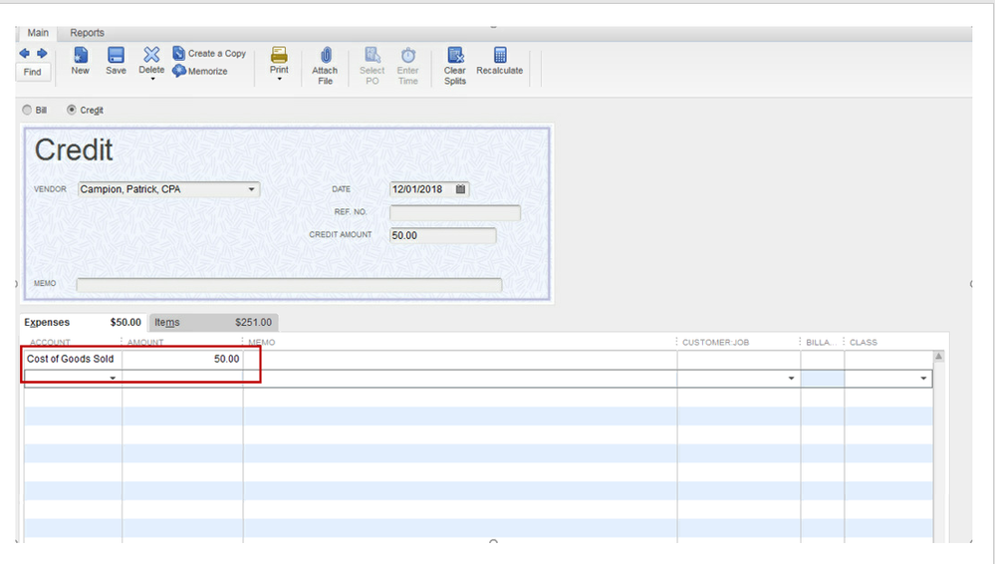This screenshot has width=995, height=564.
Task: Open the Expenses tab
Action: click(83, 323)
